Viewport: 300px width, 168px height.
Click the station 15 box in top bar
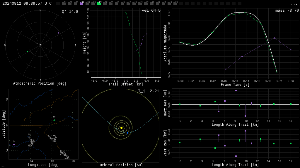146,3
